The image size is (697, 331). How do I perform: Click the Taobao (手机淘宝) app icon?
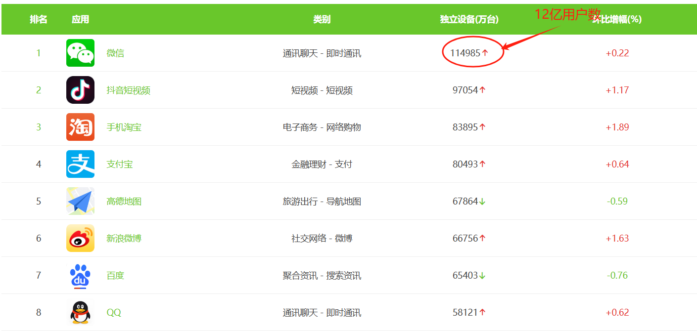[x=80, y=127]
